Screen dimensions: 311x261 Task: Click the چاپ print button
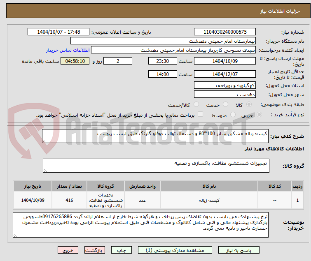[x=122, y=250]
